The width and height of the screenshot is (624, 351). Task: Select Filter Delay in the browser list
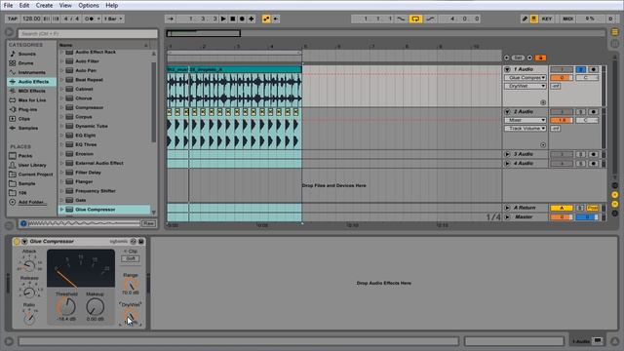pyautogui.click(x=88, y=173)
